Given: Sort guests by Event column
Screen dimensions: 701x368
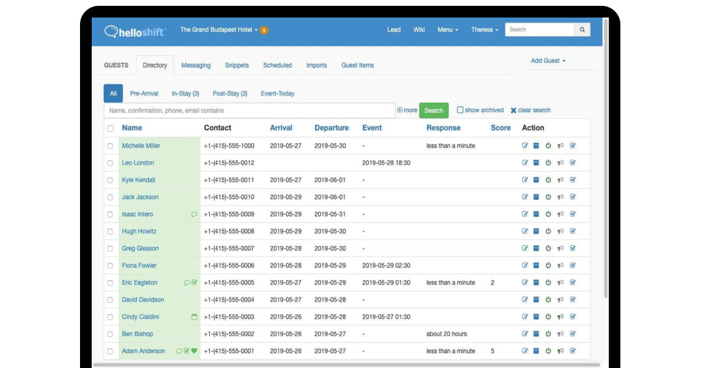Looking at the screenshot, I should pyautogui.click(x=372, y=128).
